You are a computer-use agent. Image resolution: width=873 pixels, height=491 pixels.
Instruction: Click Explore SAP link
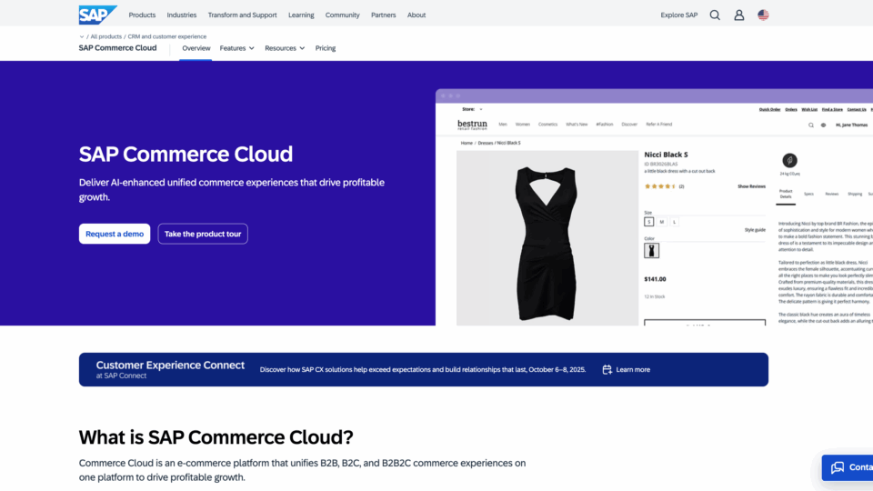pos(678,15)
